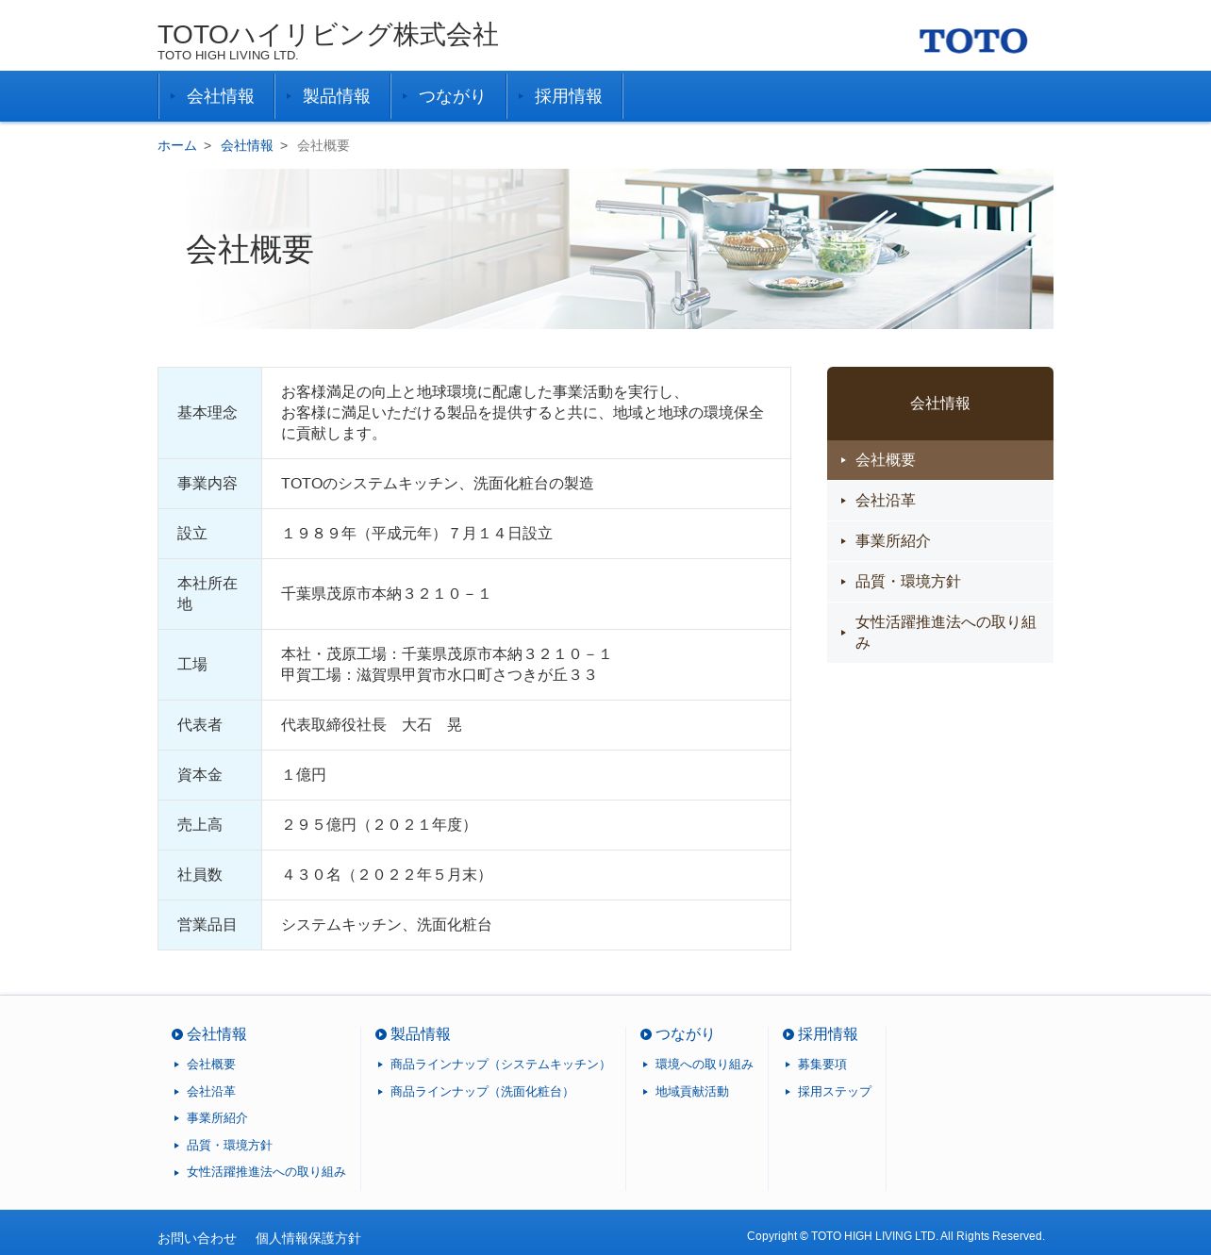
Task: Open footer 事業所紹介 link
Action: 217,1118
